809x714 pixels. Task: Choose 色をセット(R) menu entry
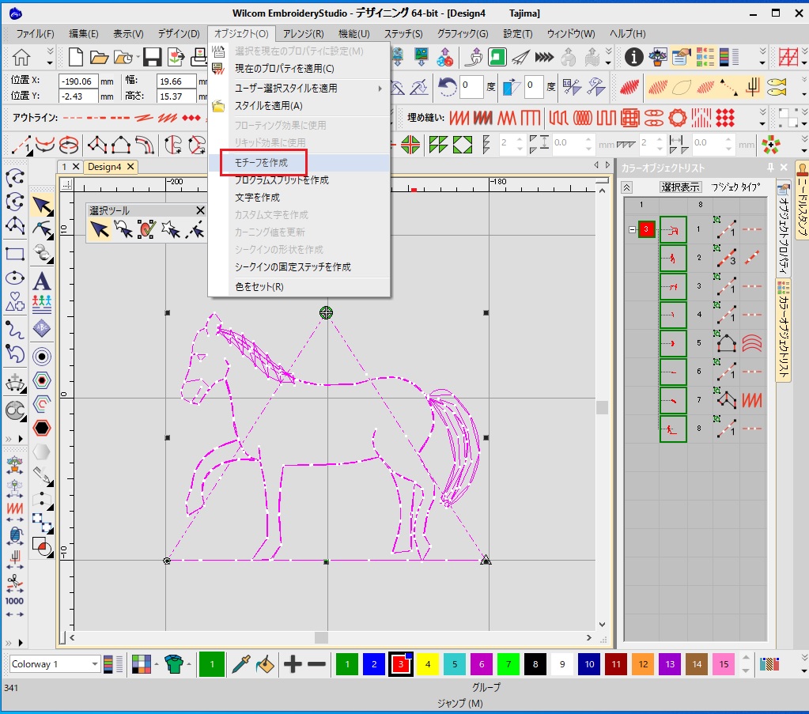[x=299, y=287]
